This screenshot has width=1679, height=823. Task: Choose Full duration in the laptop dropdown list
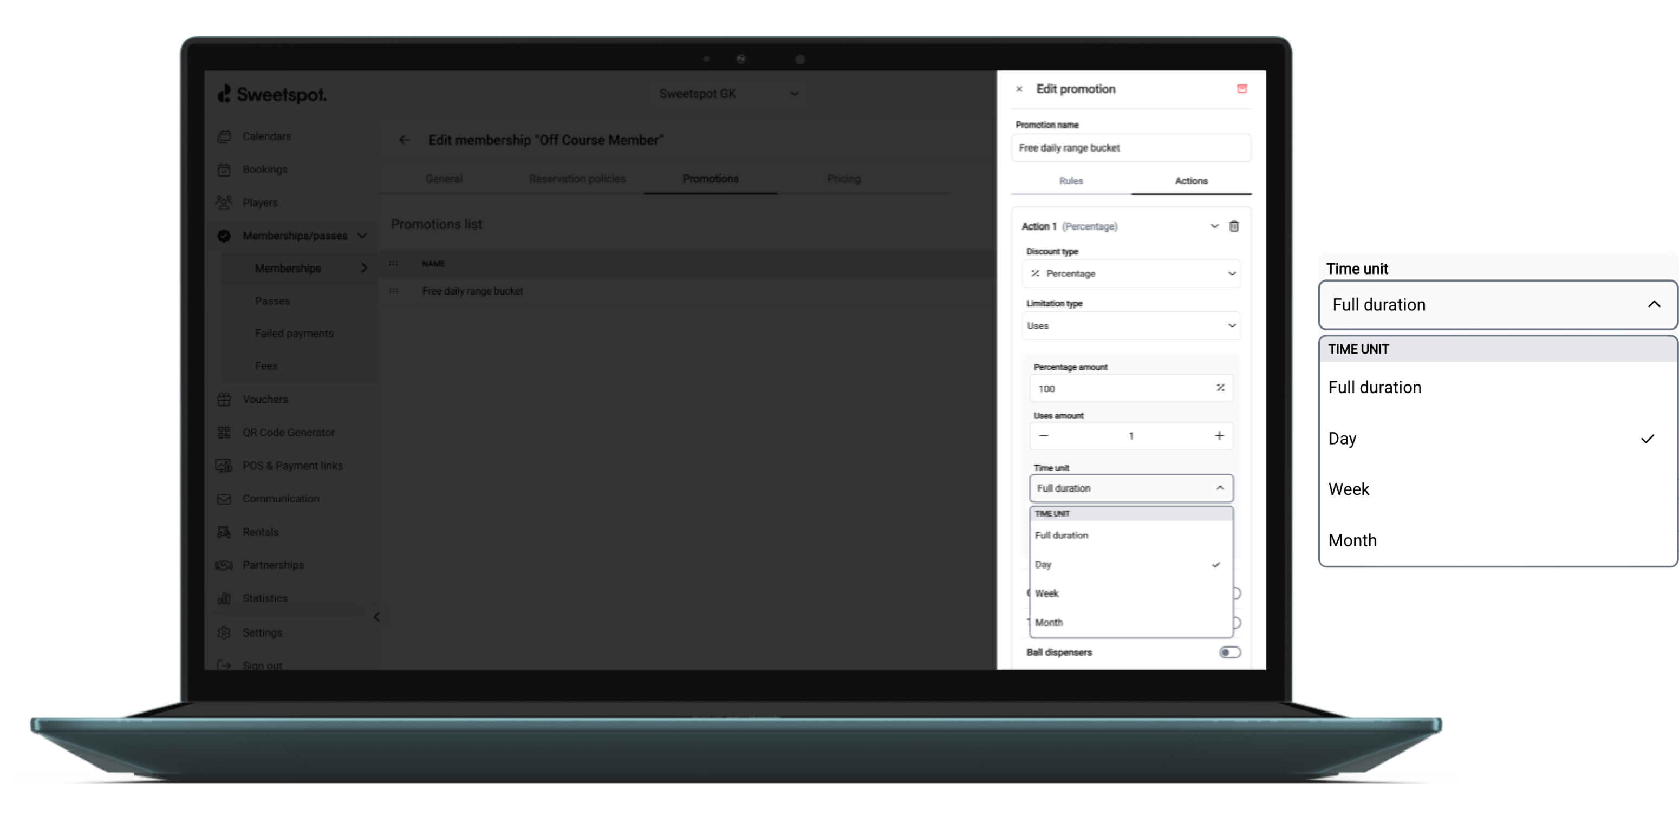pos(1131,535)
